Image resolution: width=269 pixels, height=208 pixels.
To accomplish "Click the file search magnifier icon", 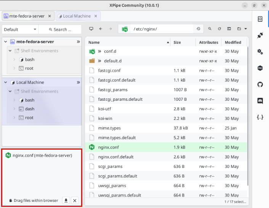I will 210,29.
